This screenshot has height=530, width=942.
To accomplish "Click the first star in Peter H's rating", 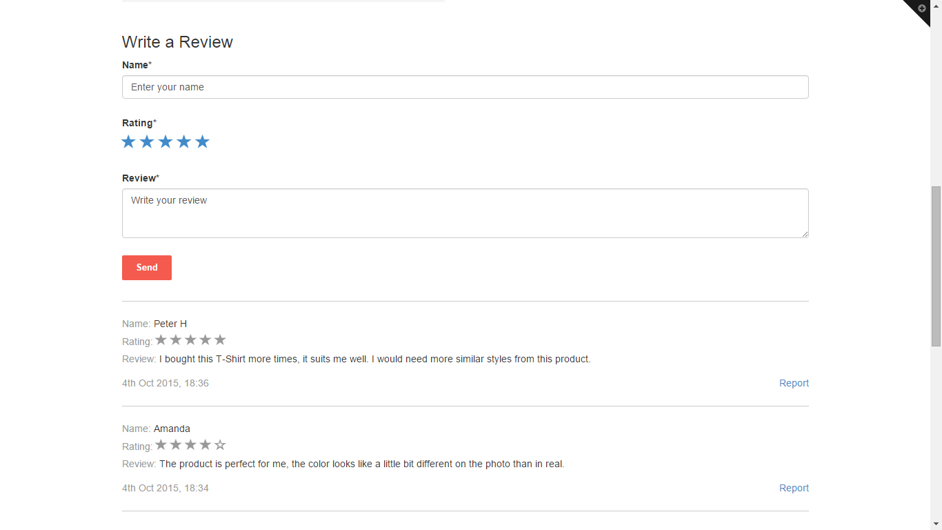I will 161,340.
